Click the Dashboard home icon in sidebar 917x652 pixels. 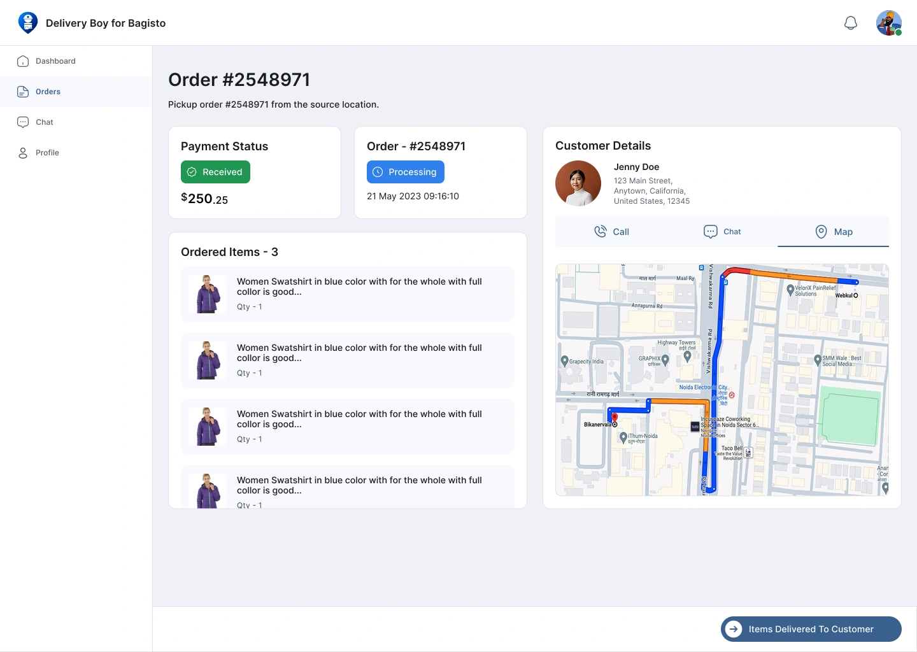23,61
